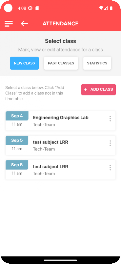Tap the cellular signal icon
This screenshot has width=121, height=264.
tap(106, 8)
